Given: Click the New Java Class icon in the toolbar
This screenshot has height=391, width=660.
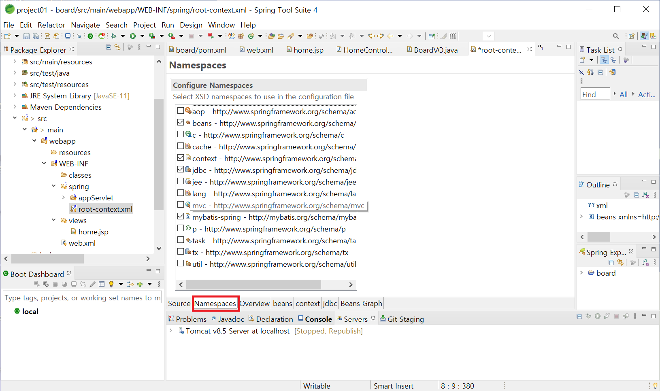Looking at the screenshot, I should click(x=251, y=36).
